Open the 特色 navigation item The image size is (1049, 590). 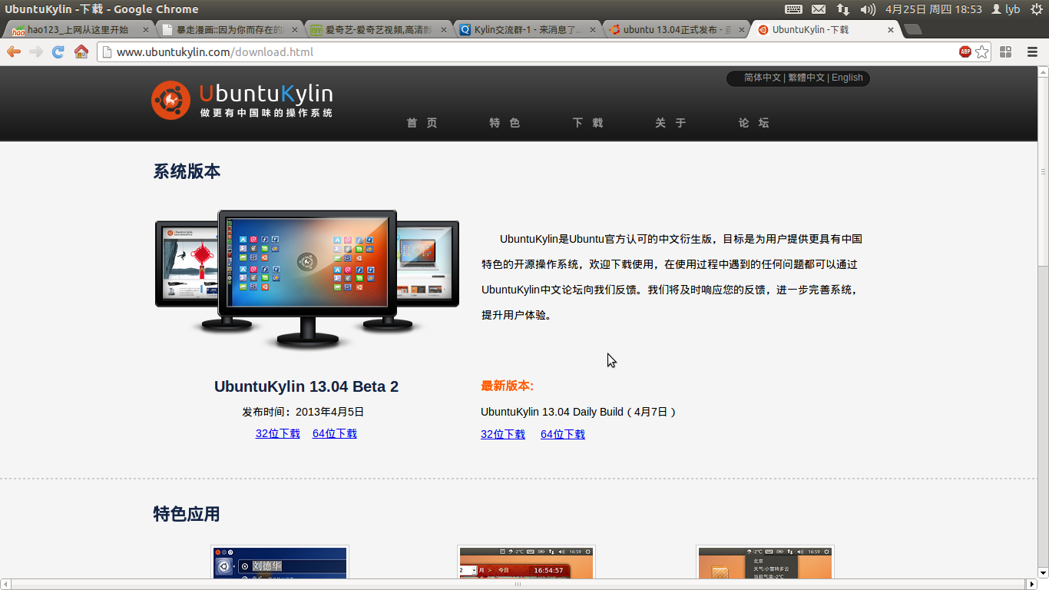(x=505, y=123)
